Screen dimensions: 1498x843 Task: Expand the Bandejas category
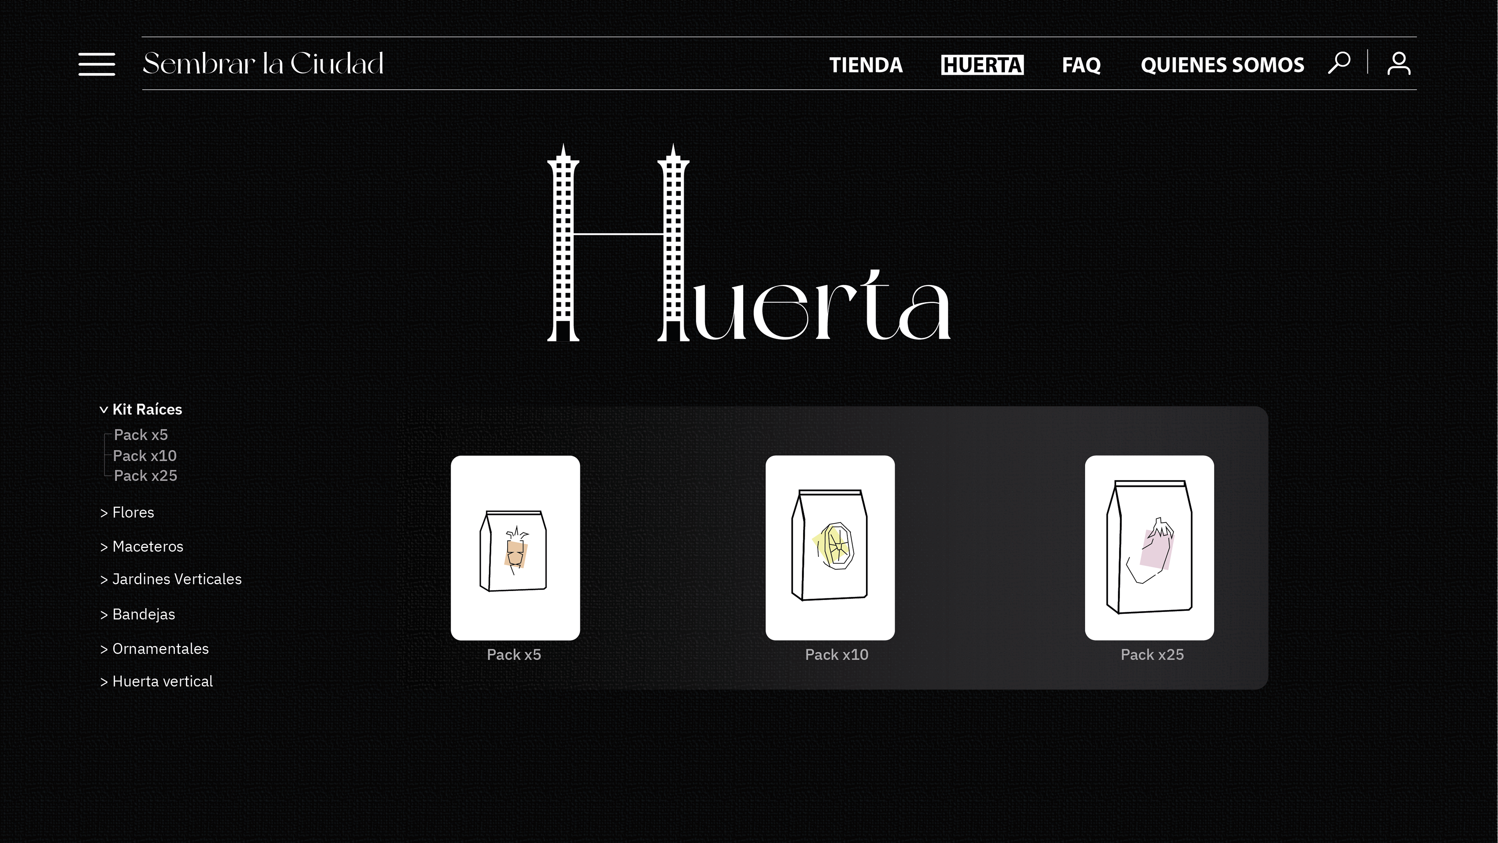point(137,614)
